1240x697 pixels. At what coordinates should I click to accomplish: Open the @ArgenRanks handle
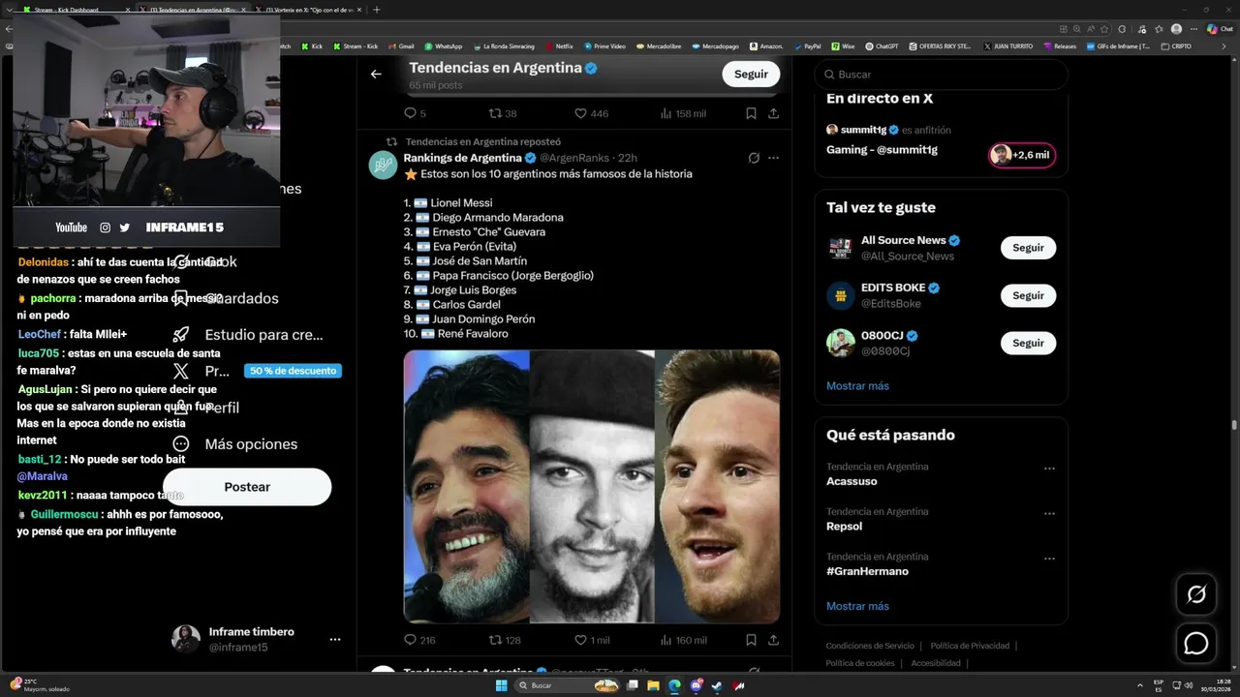576,158
